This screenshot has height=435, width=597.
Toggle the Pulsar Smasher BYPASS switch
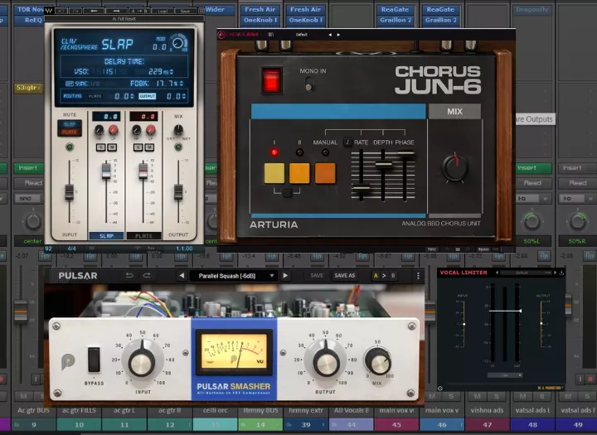pos(94,360)
